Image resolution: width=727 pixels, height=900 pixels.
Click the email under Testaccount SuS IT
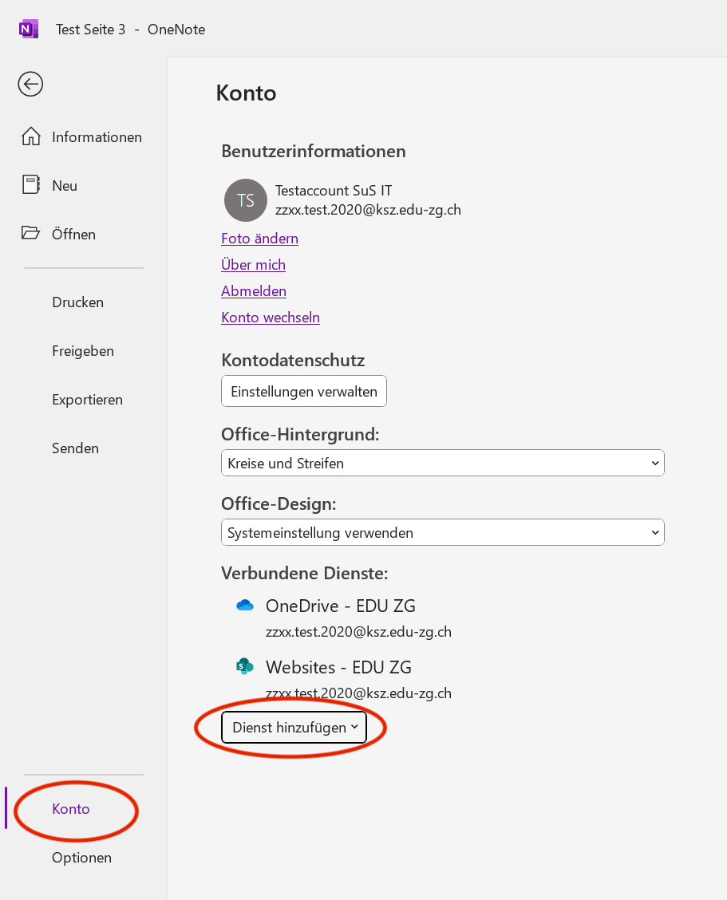pyautogui.click(x=368, y=210)
